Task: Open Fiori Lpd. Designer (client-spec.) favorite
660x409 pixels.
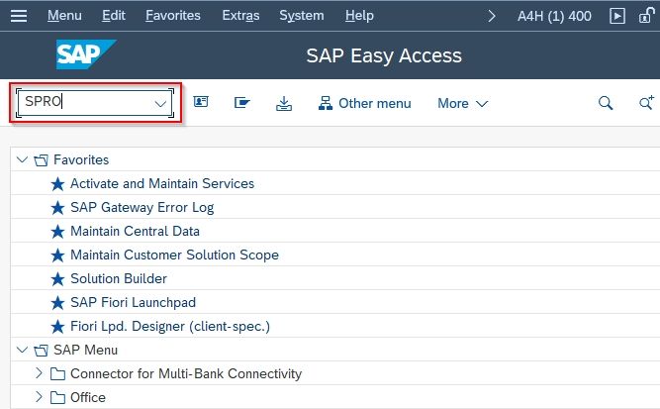Action: (x=170, y=327)
